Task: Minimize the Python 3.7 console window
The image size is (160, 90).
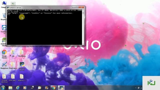Action: 73,7
